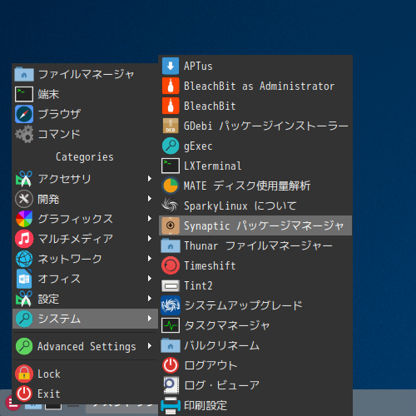Click 'BleachBit as Administrator' text
The width and height of the screenshot is (416, 416).
pos(260,87)
